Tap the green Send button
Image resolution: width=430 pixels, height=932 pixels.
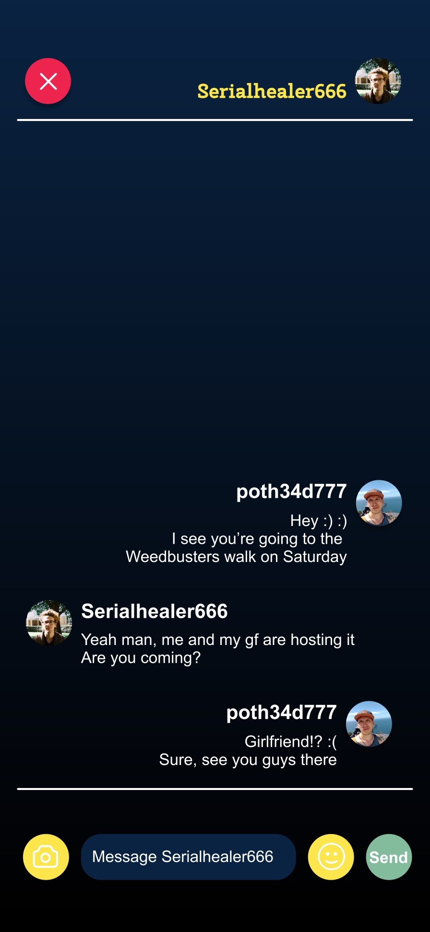pyautogui.click(x=389, y=857)
